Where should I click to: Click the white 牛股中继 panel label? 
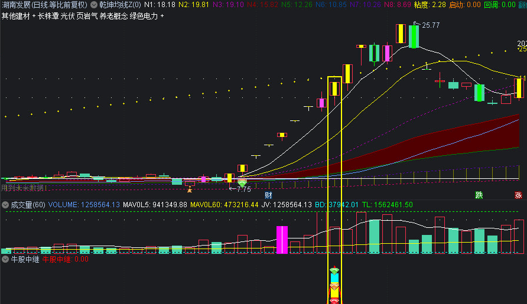[x=25, y=259]
